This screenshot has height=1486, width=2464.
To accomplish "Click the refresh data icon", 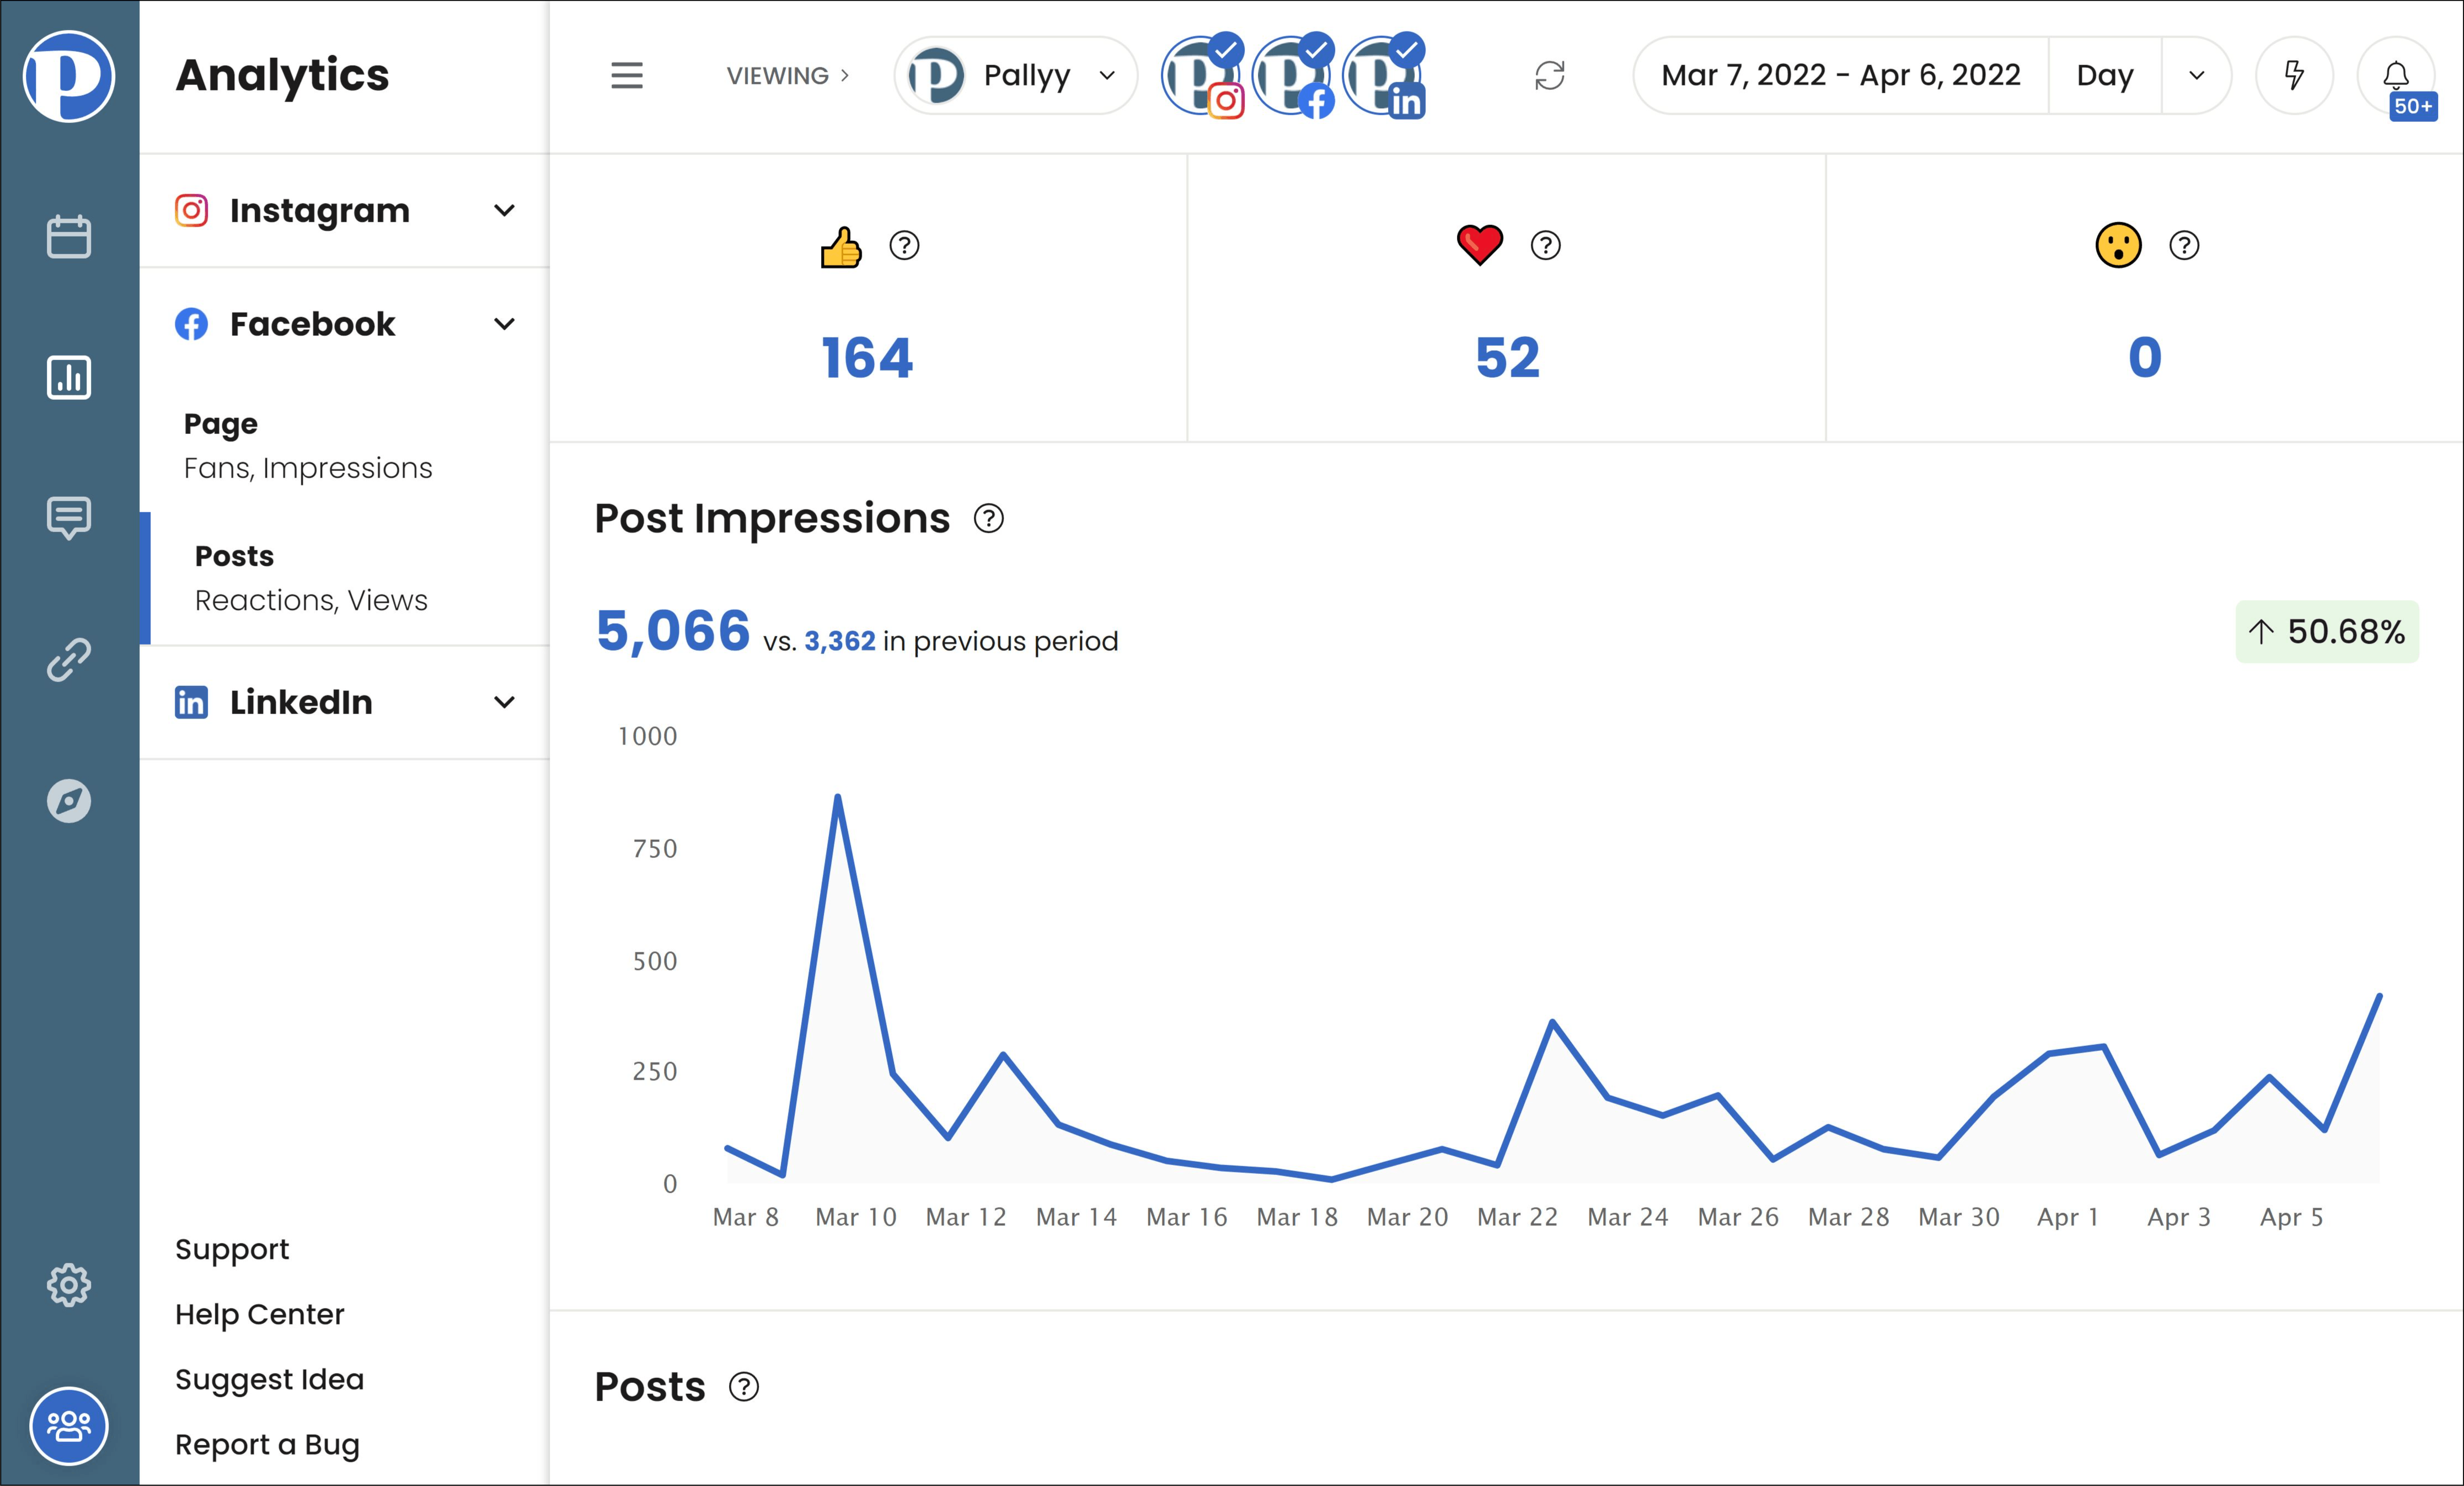I will point(1545,74).
